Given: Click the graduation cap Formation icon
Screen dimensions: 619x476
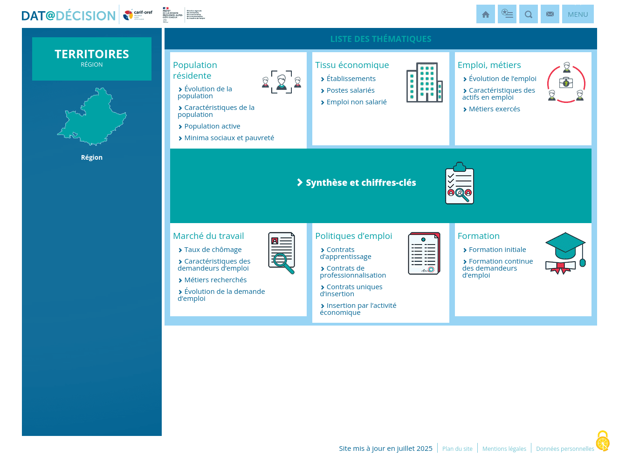Looking at the screenshot, I should (565, 253).
